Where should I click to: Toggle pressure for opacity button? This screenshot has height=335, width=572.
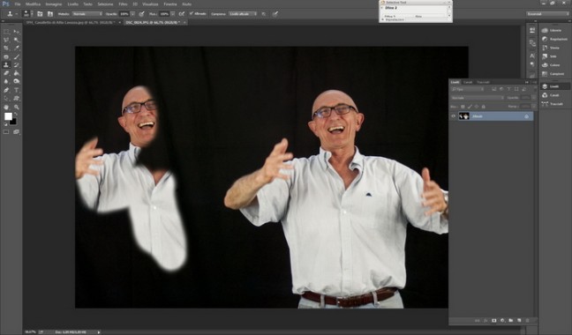[141, 14]
